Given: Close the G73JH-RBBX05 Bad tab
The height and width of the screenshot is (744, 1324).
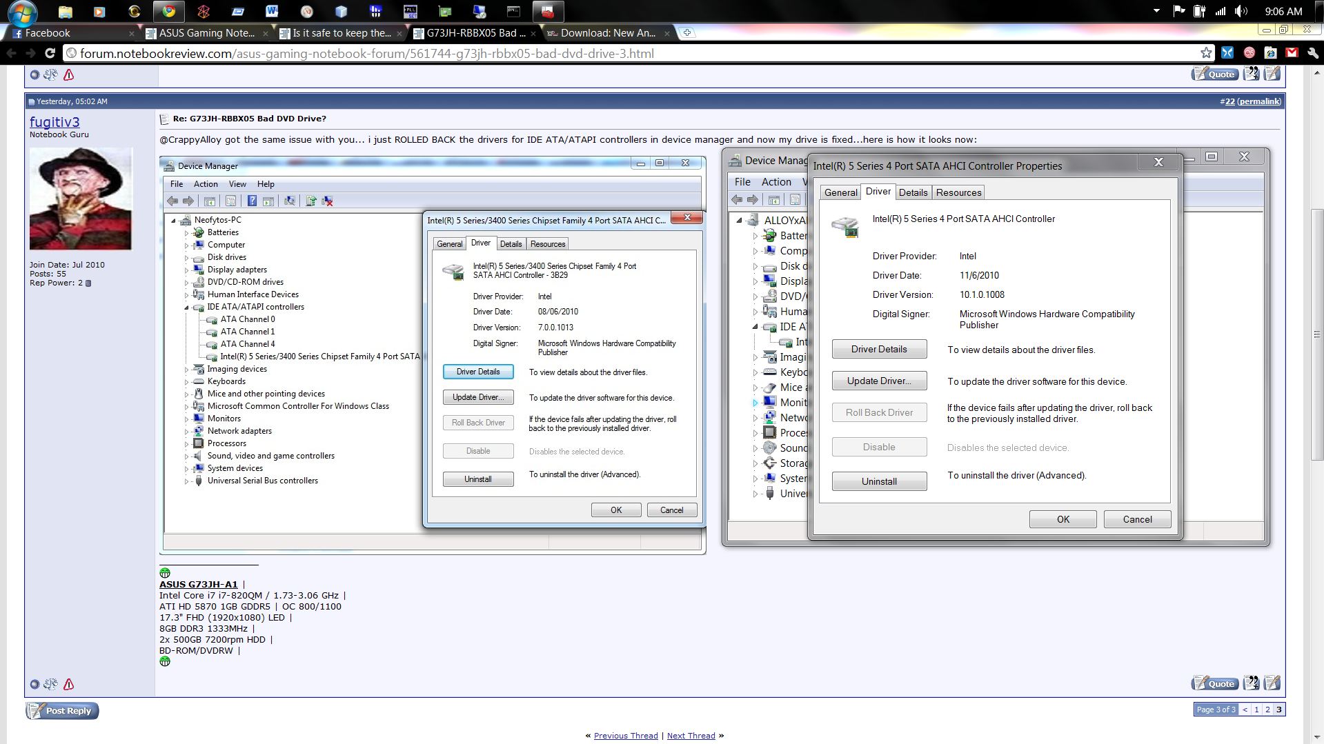Looking at the screenshot, I should point(533,32).
